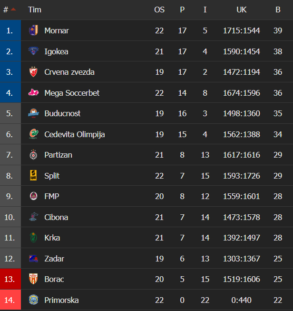293x311 pixels.
Task: Open the Crvena zvezda shield logo
Action: coord(33,72)
